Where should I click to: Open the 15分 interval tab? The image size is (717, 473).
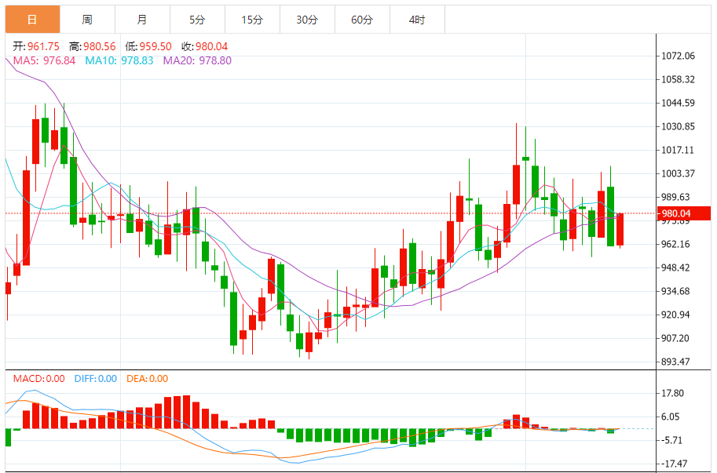[252, 20]
